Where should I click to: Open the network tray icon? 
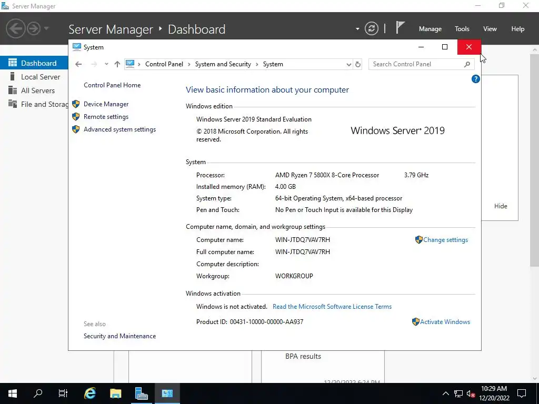pyautogui.click(x=458, y=393)
